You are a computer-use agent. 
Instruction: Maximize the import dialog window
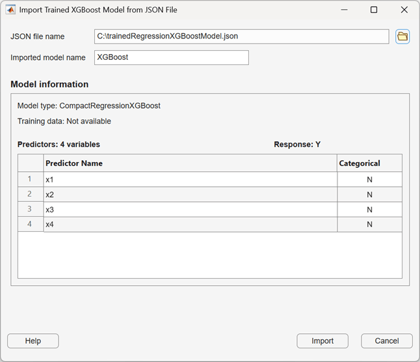[x=374, y=10]
